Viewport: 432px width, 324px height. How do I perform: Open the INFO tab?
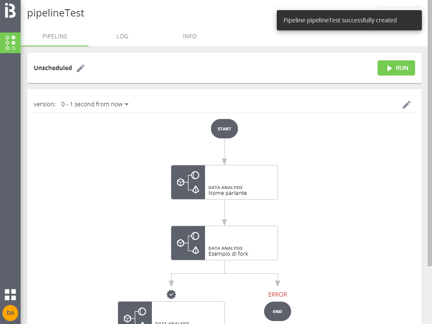[190, 36]
